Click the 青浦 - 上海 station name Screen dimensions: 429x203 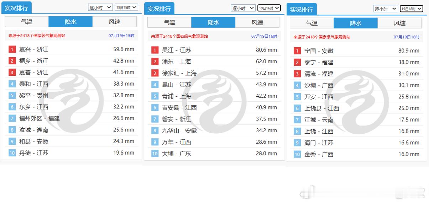click(x=176, y=96)
